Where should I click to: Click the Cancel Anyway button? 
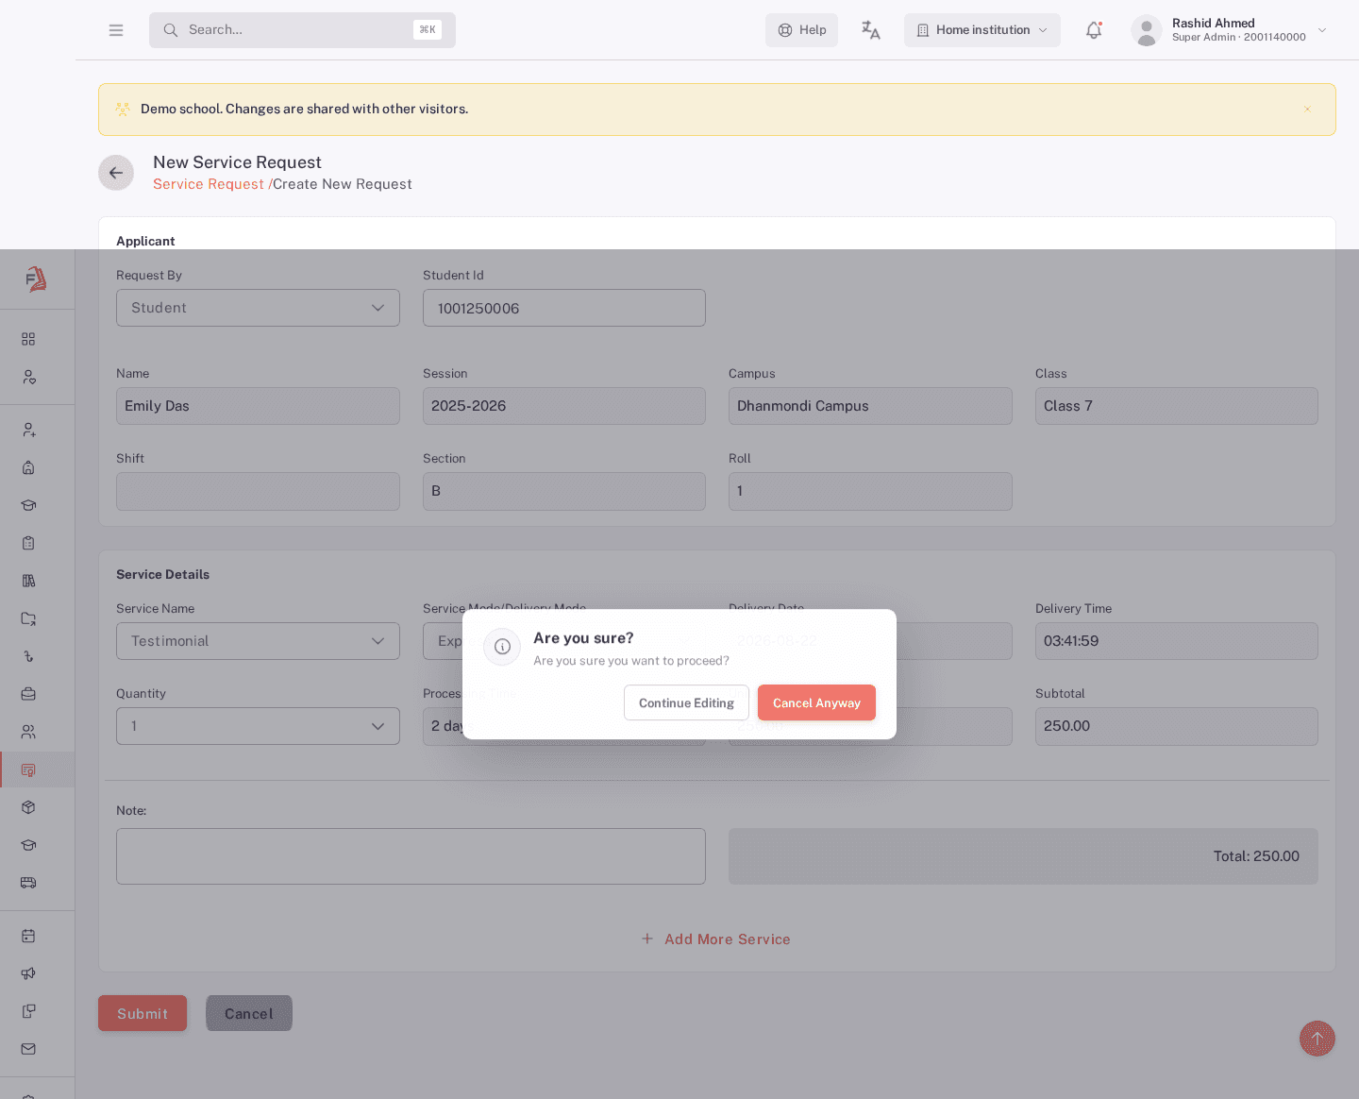816,702
